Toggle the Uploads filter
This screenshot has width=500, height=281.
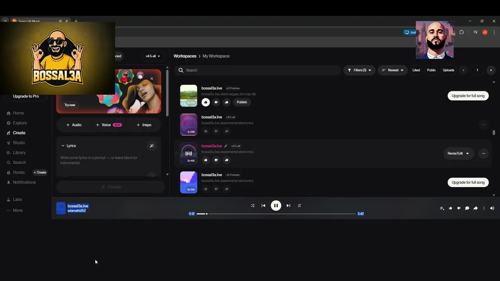click(x=448, y=70)
